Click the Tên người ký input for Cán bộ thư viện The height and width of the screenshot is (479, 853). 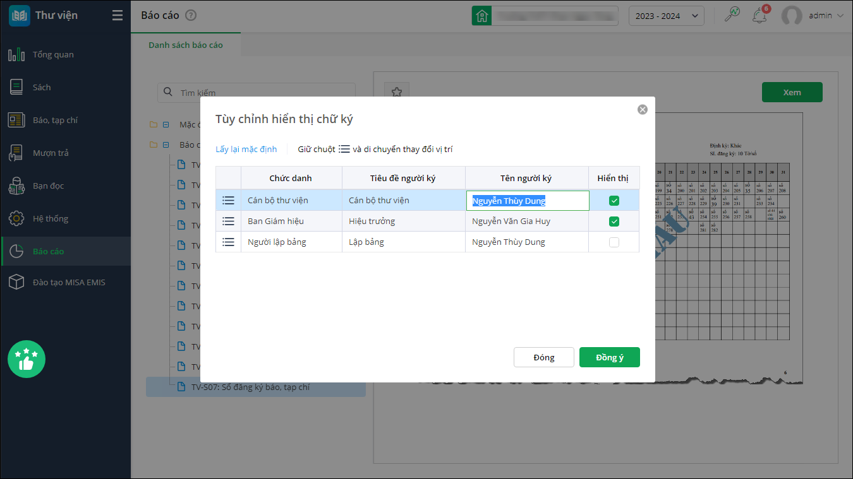528,201
